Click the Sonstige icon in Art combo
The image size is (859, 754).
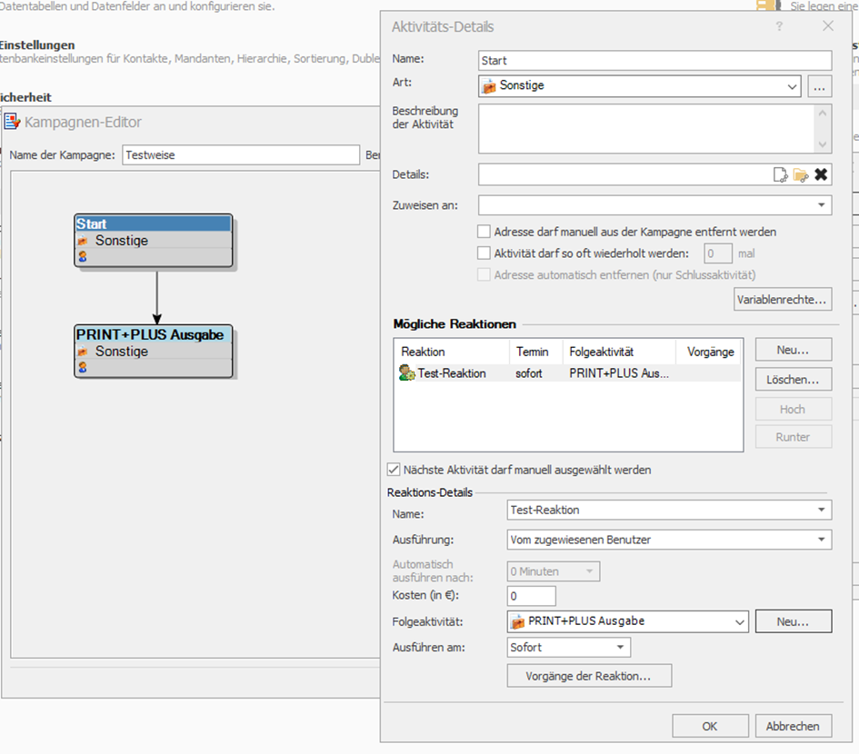point(489,86)
